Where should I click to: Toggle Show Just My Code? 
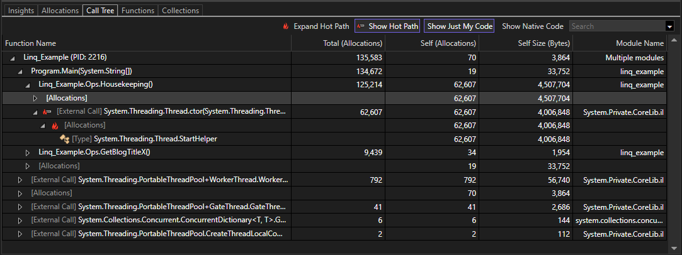(458, 26)
